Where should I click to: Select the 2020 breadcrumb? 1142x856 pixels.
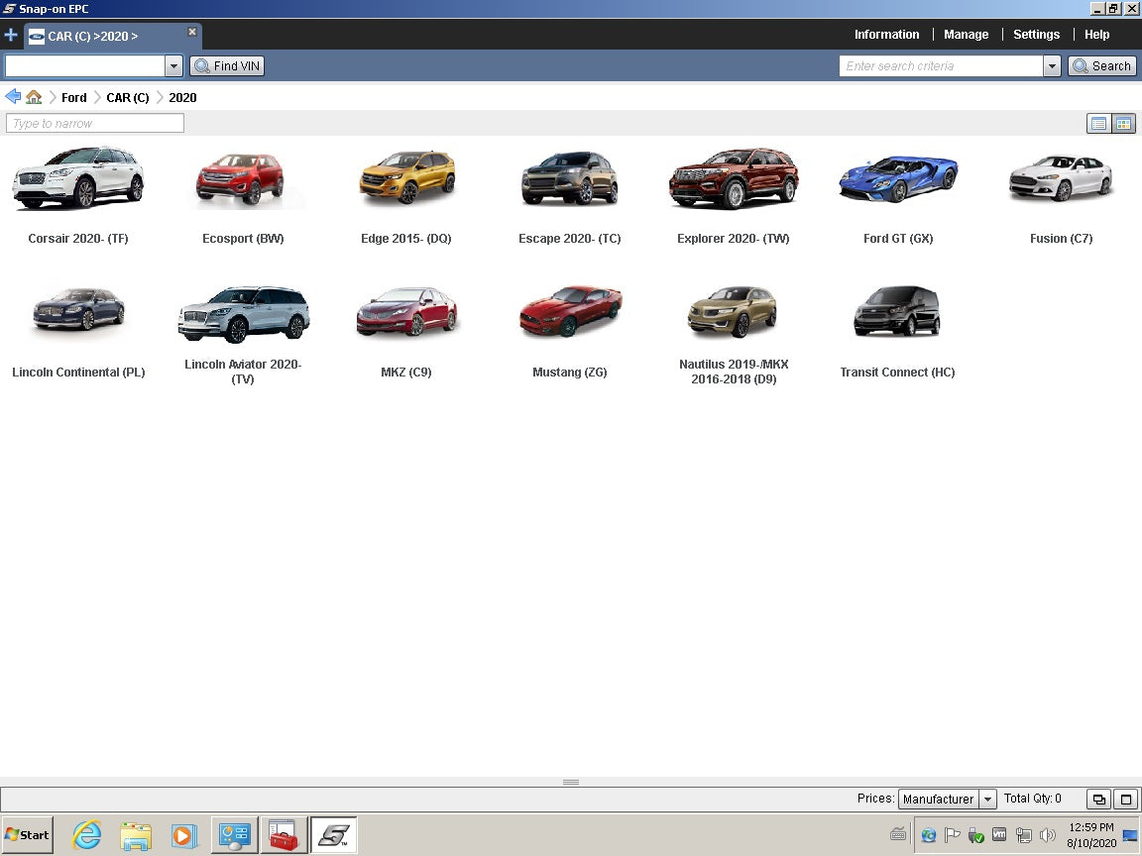182,97
